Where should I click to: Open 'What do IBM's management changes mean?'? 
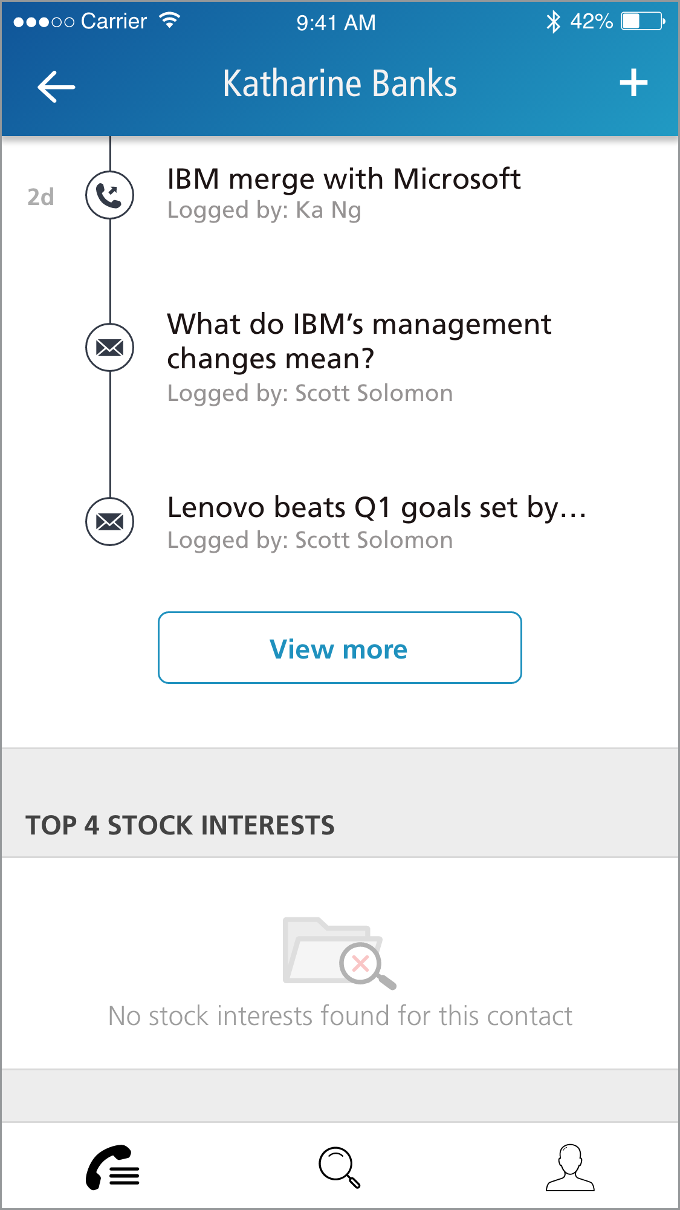click(x=359, y=341)
